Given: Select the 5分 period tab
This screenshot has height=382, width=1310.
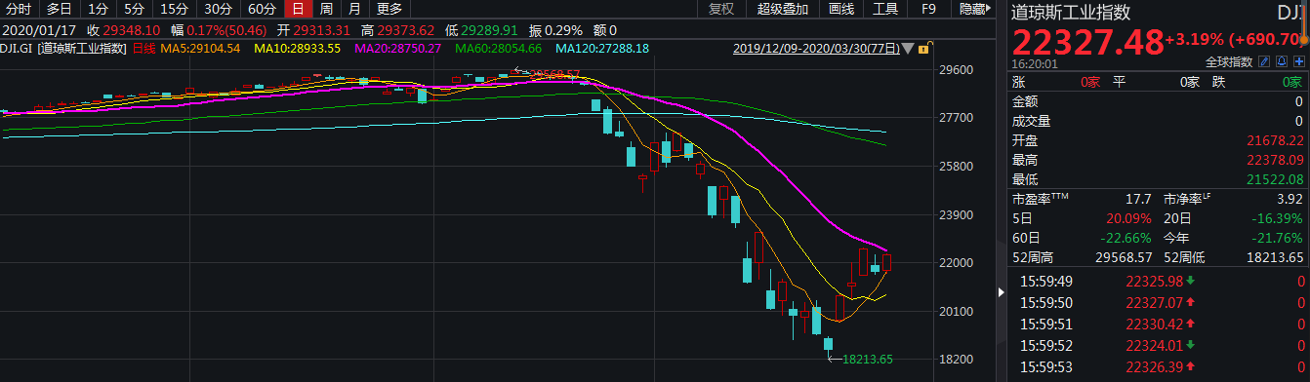Looking at the screenshot, I should (135, 10).
